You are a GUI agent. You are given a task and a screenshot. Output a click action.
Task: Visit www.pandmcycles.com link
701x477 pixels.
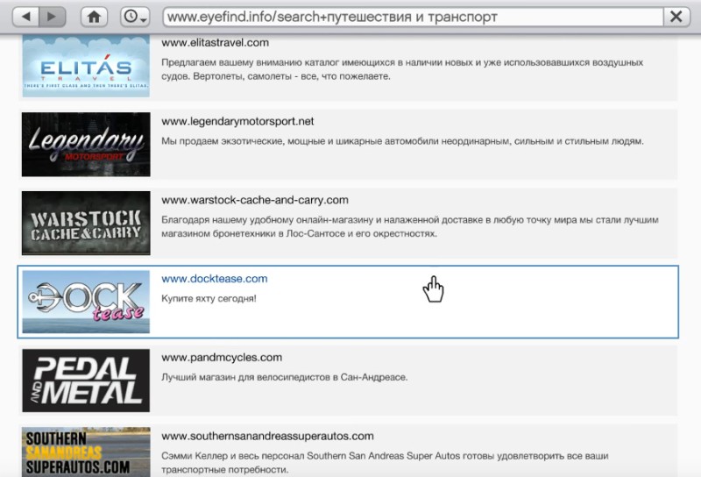(x=222, y=358)
